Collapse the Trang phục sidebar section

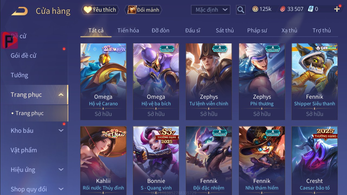tap(61, 95)
